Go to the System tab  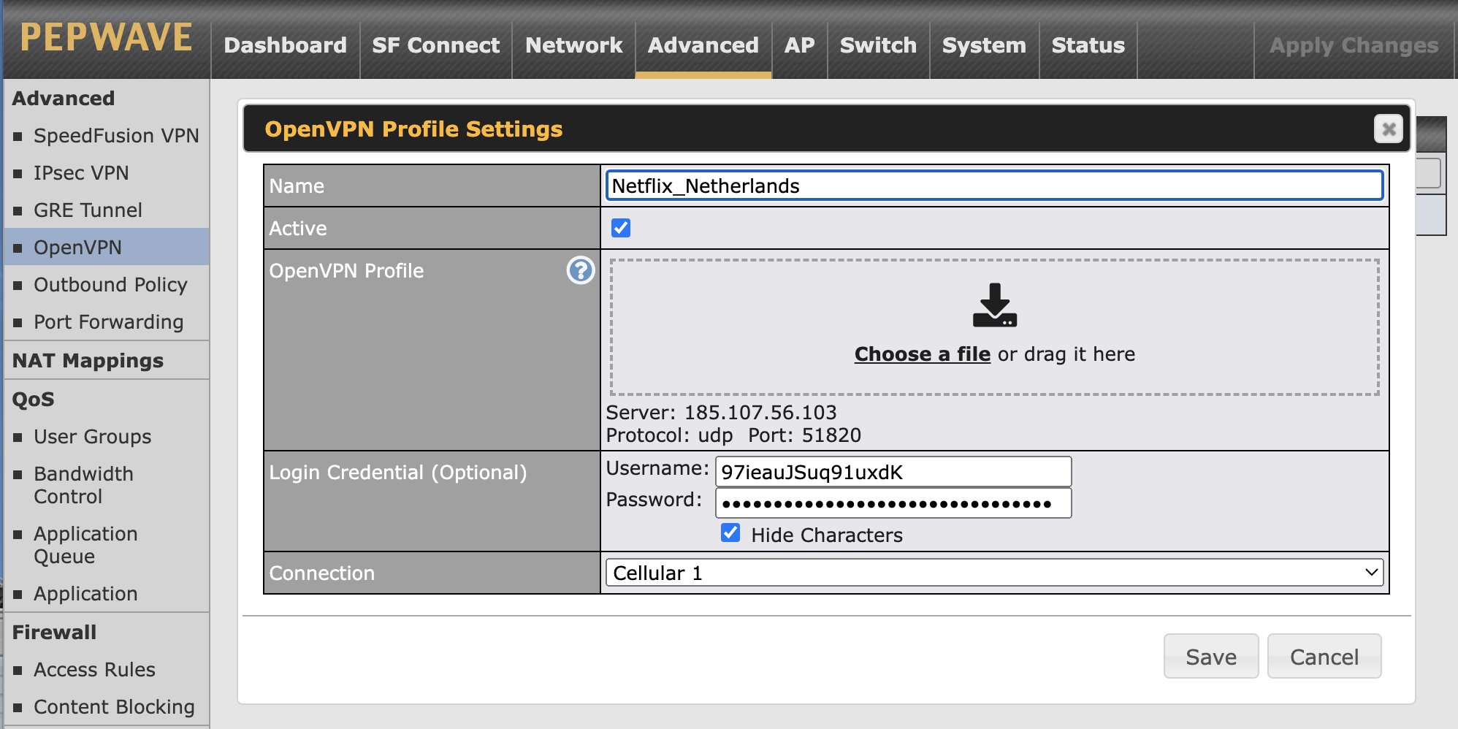click(984, 45)
